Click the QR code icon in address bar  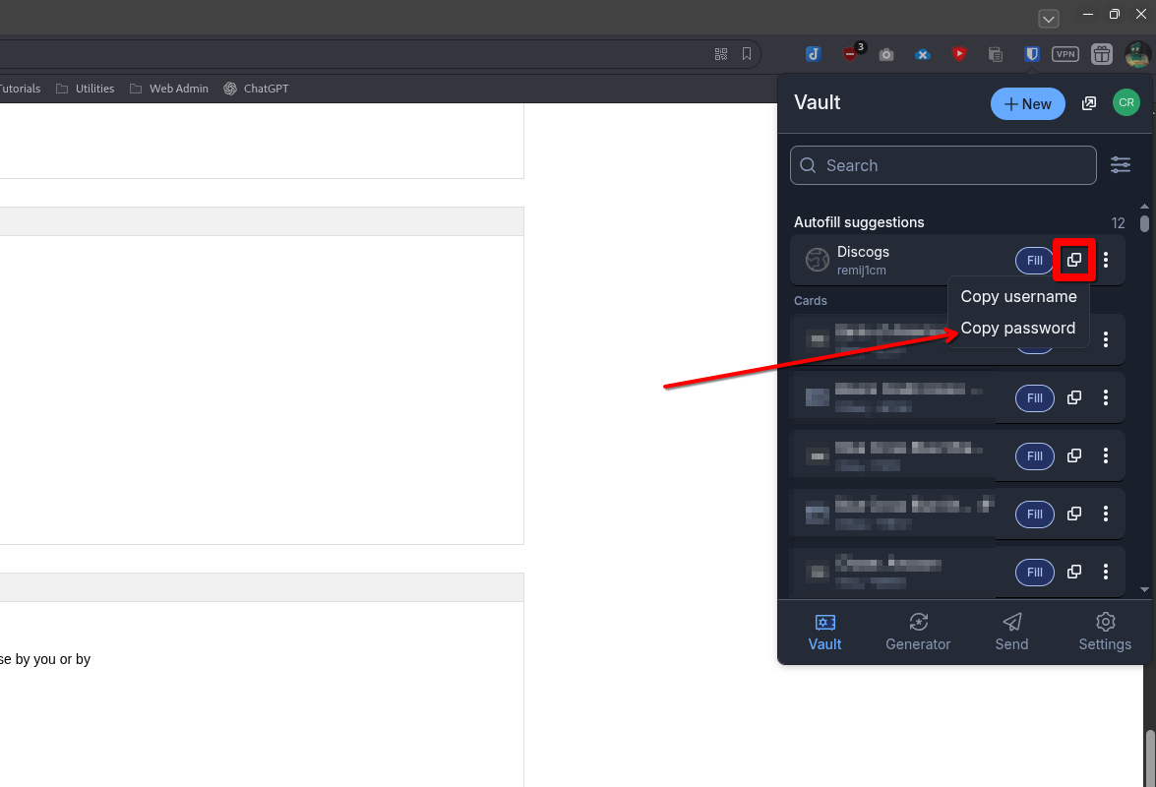[721, 54]
